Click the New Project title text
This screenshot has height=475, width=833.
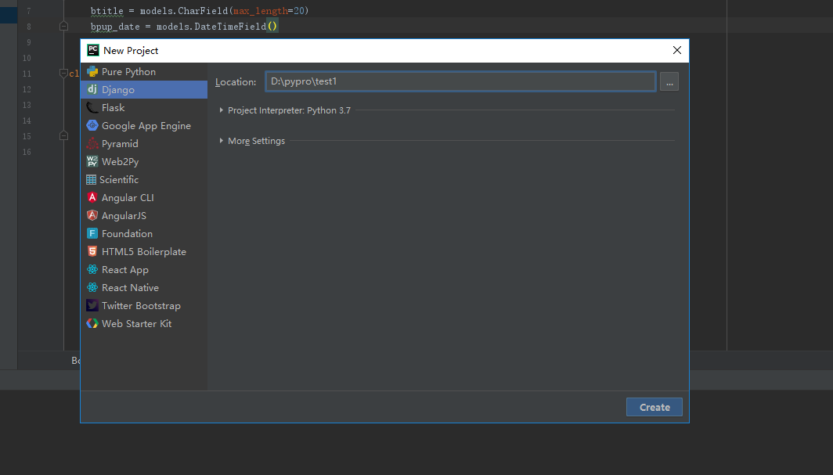tap(131, 50)
